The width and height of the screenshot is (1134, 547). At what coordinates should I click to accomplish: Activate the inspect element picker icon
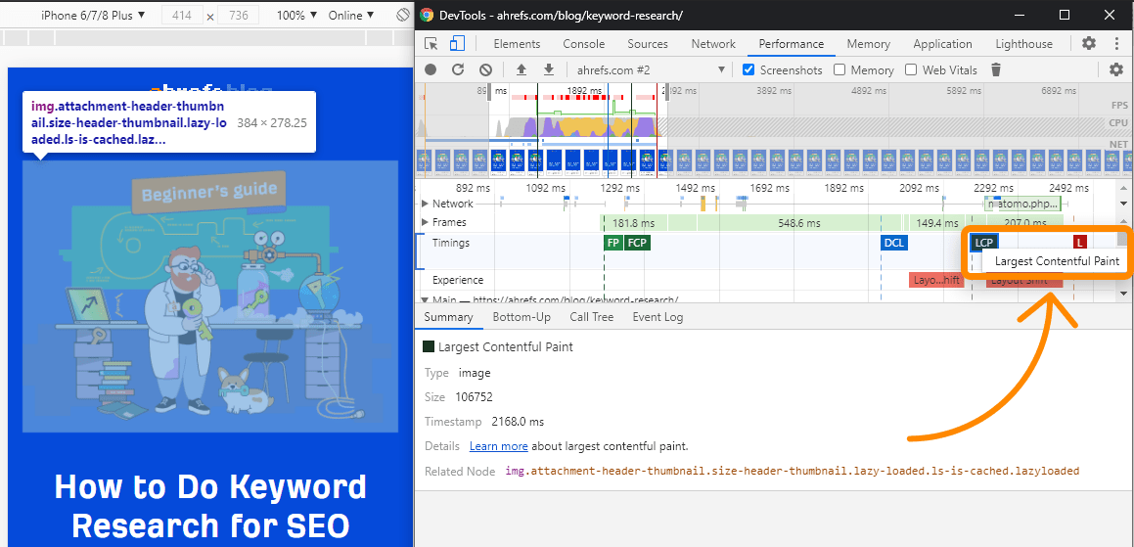431,44
